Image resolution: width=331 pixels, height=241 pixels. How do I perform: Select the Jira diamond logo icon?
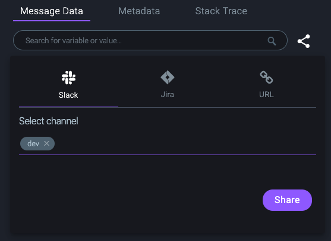pyautogui.click(x=168, y=78)
